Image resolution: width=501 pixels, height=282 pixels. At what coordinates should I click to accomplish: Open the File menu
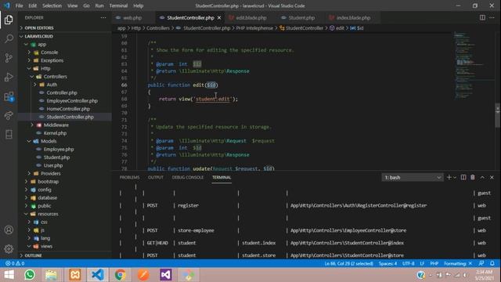click(x=19, y=5)
